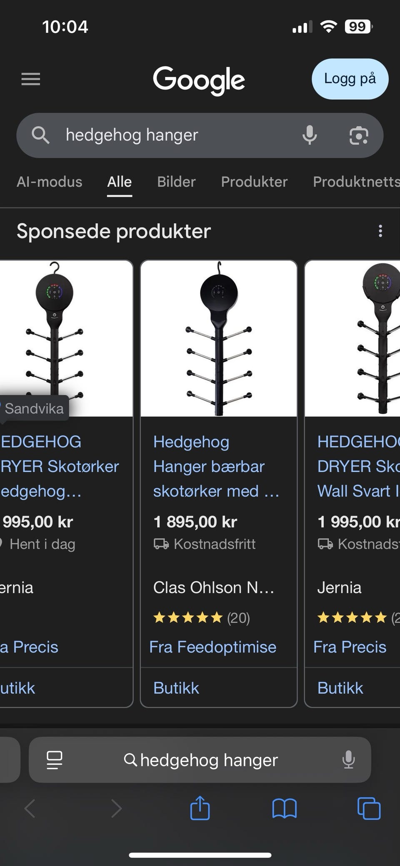Tap the Safari share icon
This screenshot has height=866, width=400.
click(200, 808)
